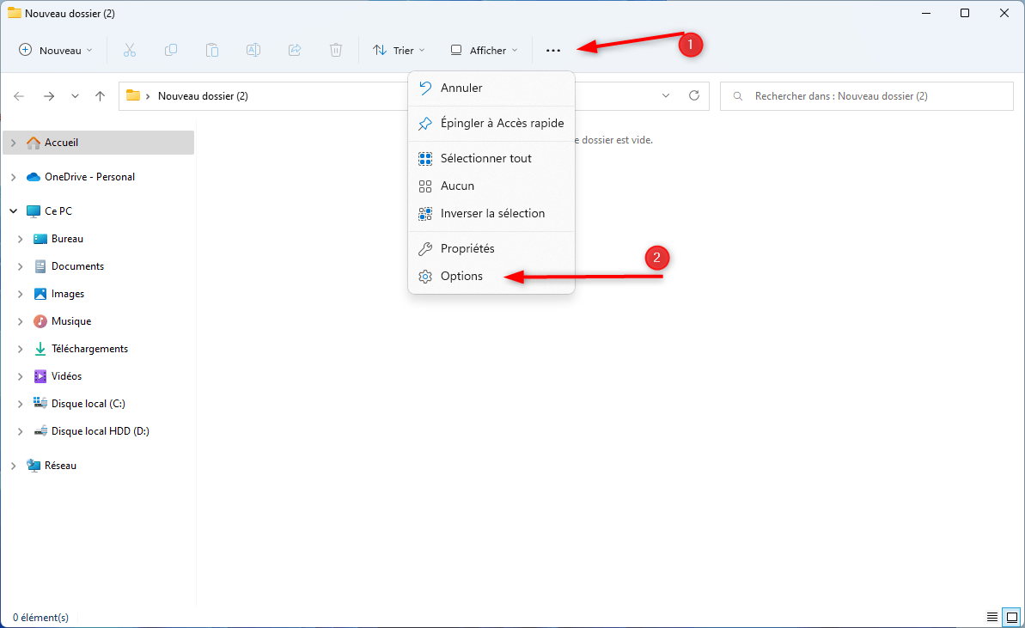Click the Copy icon in toolbar
This screenshot has width=1025, height=628.
(171, 51)
